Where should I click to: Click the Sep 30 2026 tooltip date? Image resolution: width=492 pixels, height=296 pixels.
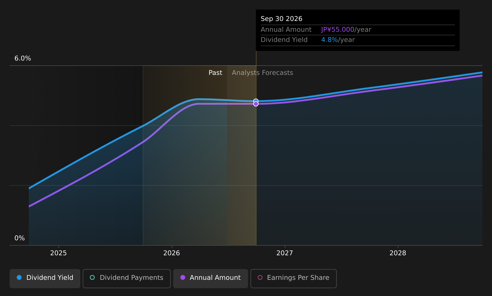[x=281, y=19]
